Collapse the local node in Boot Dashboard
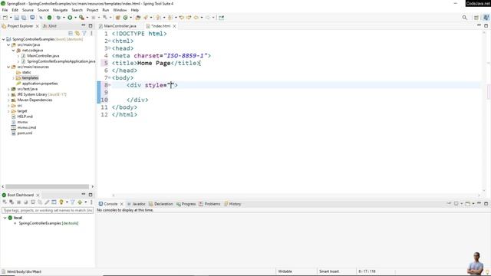The width and height of the screenshot is (491, 276). click(x=5, y=218)
